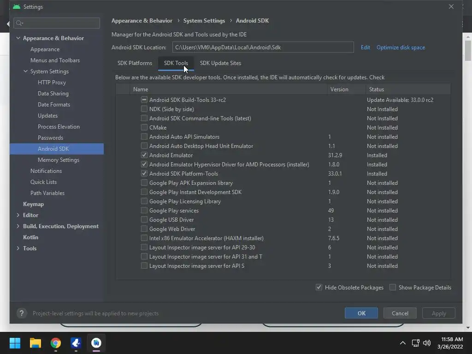The height and width of the screenshot is (354, 472).
Task: Select HTTP Proxy settings
Action: point(52,82)
